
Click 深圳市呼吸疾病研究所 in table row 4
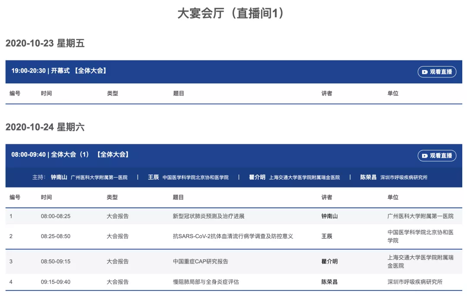415,282
